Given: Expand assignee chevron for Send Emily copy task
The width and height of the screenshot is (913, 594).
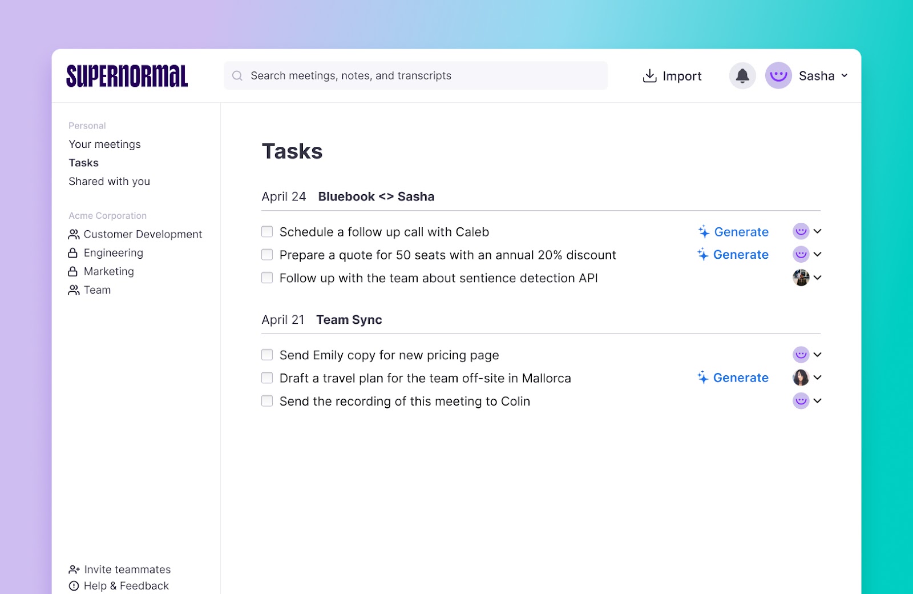Looking at the screenshot, I should coord(818,355).
